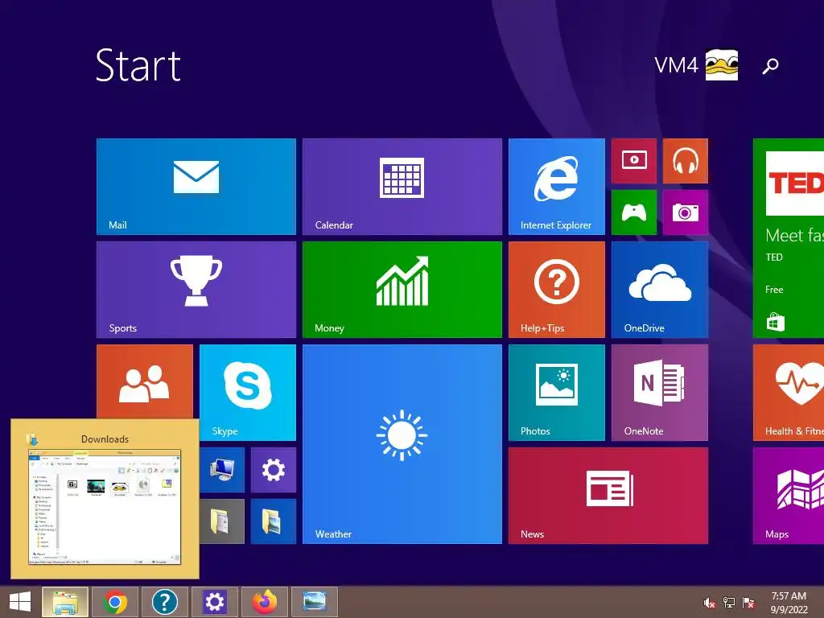
Task: Open the Camera tile
Action: 686,212
